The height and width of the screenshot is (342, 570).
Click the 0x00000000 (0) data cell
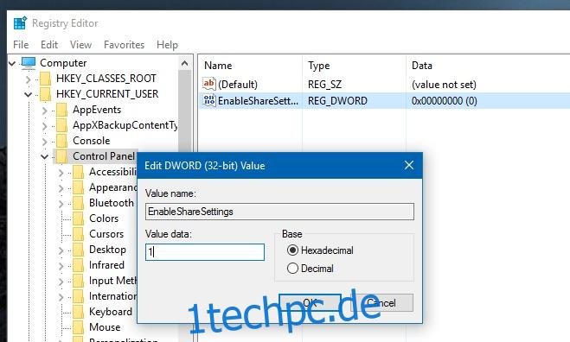[445, 101]
